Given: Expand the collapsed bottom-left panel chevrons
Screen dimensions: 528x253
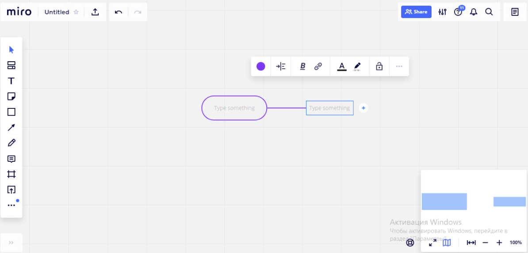Looking at the screenshot, I should tap(11, 242).
